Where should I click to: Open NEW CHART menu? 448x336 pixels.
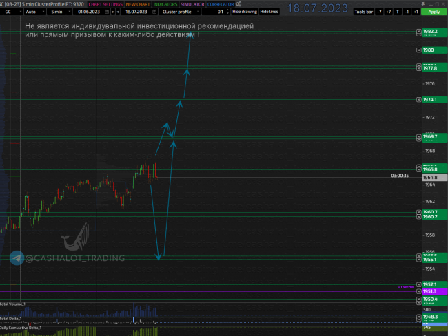(x=138, y=4)
